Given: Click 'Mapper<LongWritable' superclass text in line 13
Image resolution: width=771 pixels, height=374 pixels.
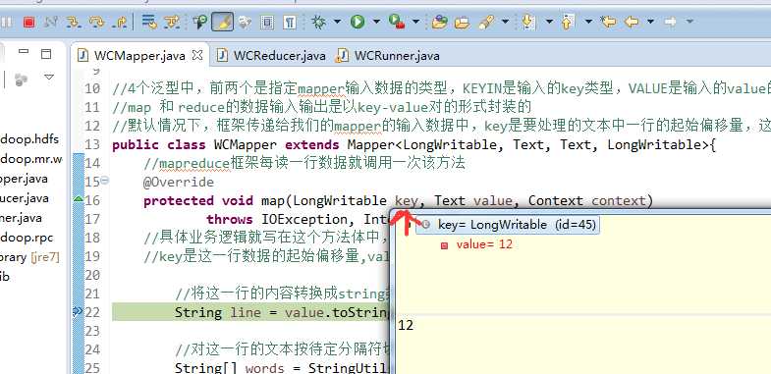Looking at the screenshot, I should [422, 145].
